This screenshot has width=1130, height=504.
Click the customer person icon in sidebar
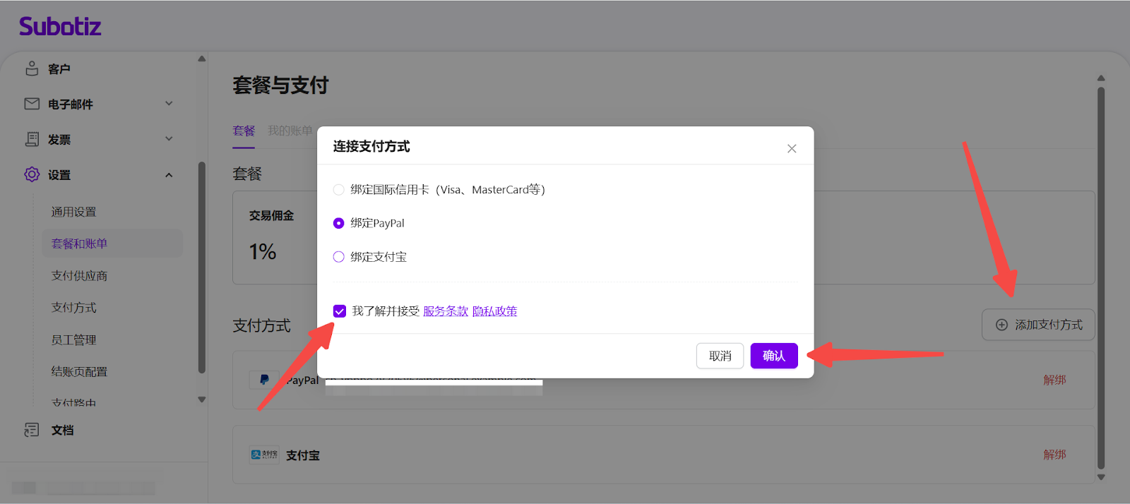32,68
